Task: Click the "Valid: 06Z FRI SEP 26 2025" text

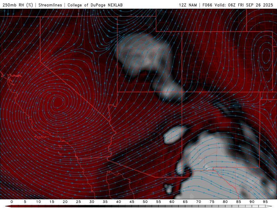Action: 244,5
